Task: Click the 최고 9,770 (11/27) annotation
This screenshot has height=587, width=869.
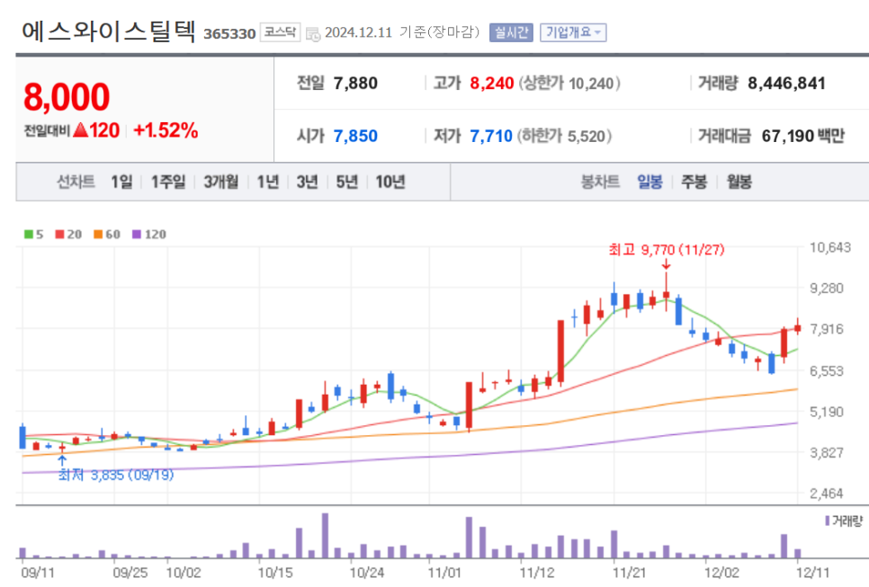Action: tap(667, 250)
